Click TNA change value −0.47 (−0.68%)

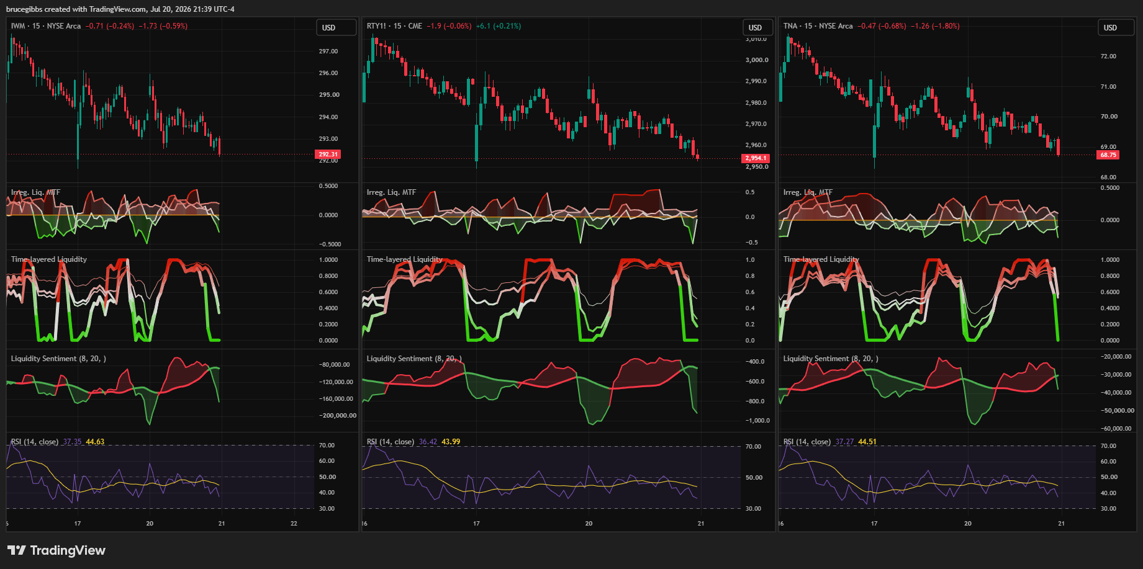tap(882, 26)
